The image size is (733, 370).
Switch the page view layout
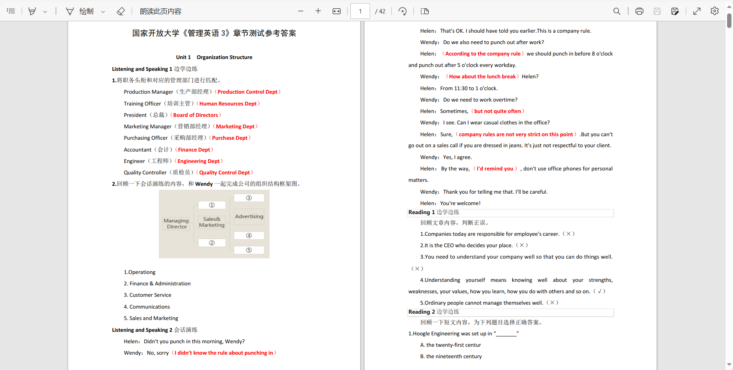pyautogui.click(x=425, y=11)
